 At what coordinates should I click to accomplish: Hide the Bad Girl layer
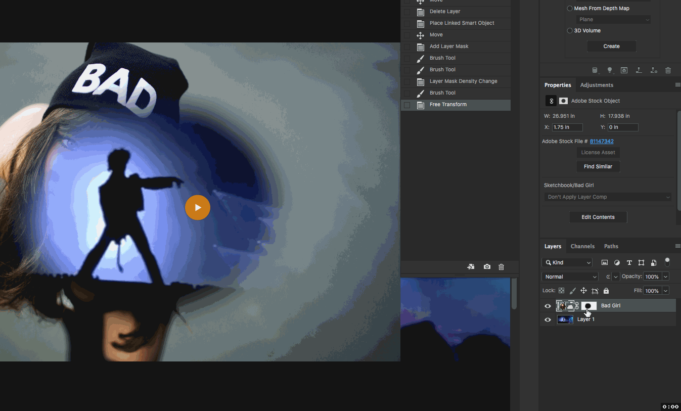point(548,306)
